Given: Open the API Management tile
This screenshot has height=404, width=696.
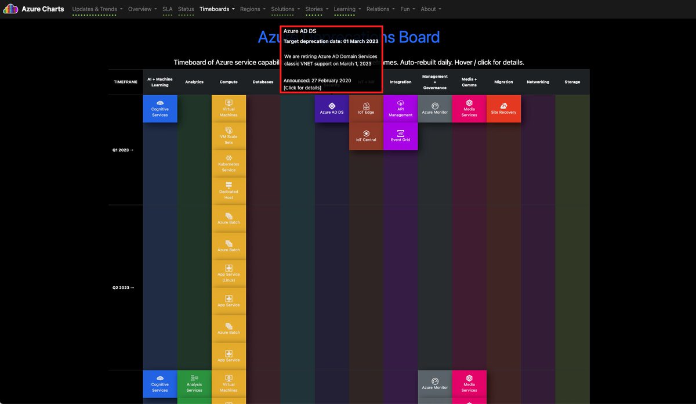Looking at the screenshot, I should [400, 109].
